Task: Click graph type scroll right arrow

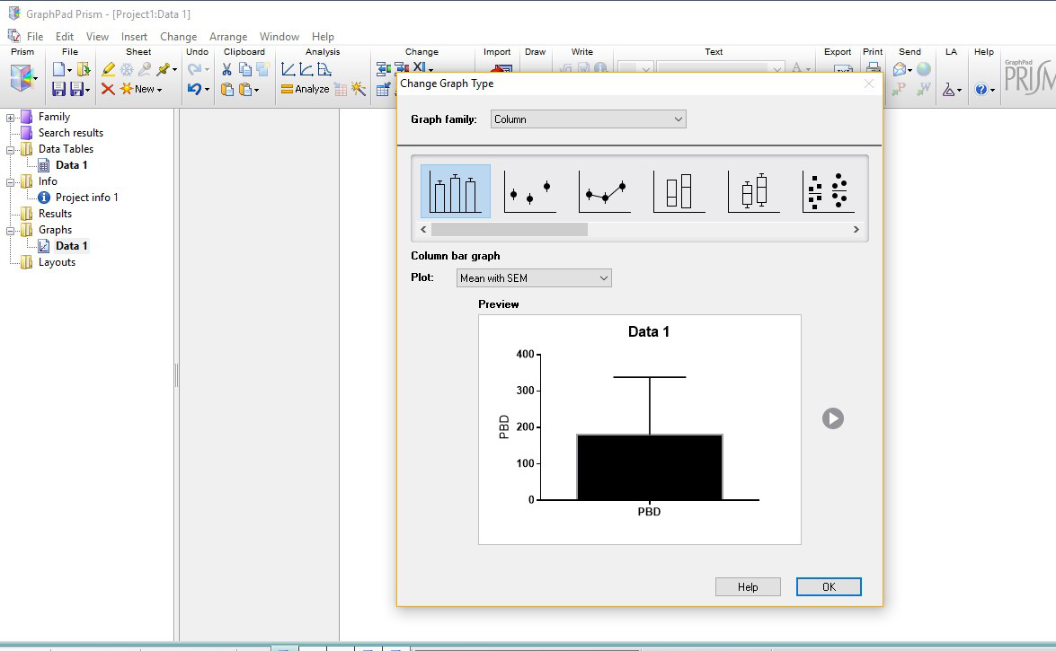Action: pyautogui.click(x=856, y=230)
